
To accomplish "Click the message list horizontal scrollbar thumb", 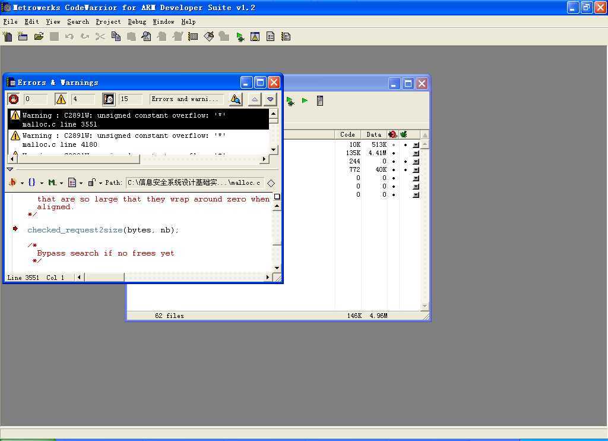I will click(78, 159).
